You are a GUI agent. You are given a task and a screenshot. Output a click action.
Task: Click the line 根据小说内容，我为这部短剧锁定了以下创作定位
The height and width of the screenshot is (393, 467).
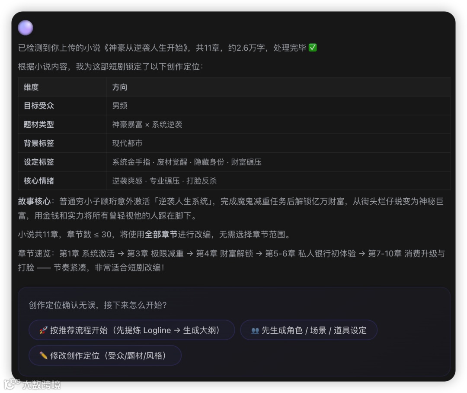pos(111,67)
